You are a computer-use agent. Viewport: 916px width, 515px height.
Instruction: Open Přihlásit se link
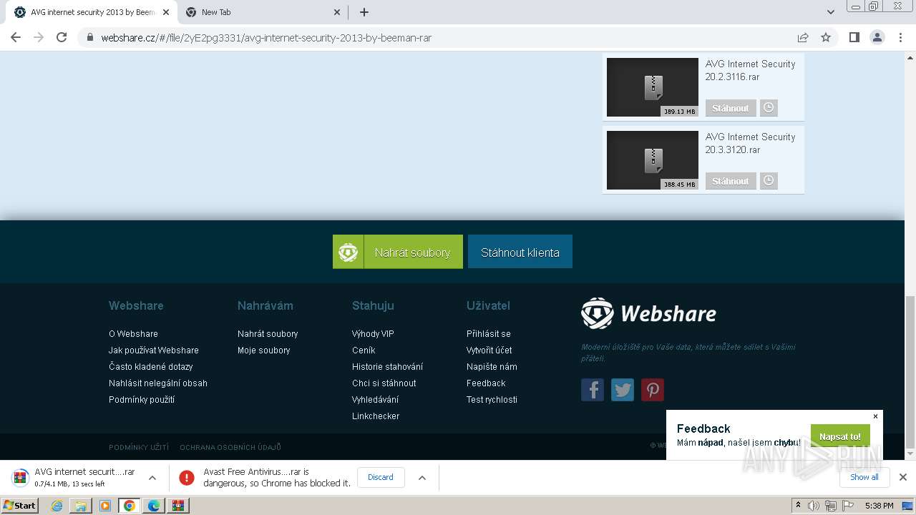pyautogui.click(x=489, y=334)
